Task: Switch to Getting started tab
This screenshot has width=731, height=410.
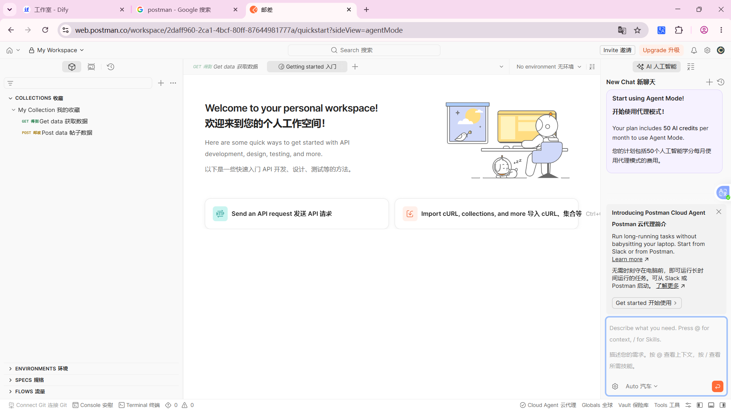Action: point(307,67)
